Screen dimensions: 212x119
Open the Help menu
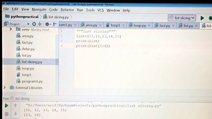(126, 11)
